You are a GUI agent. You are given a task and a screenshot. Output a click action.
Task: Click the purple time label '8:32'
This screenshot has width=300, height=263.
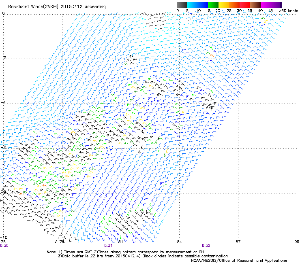206,246
